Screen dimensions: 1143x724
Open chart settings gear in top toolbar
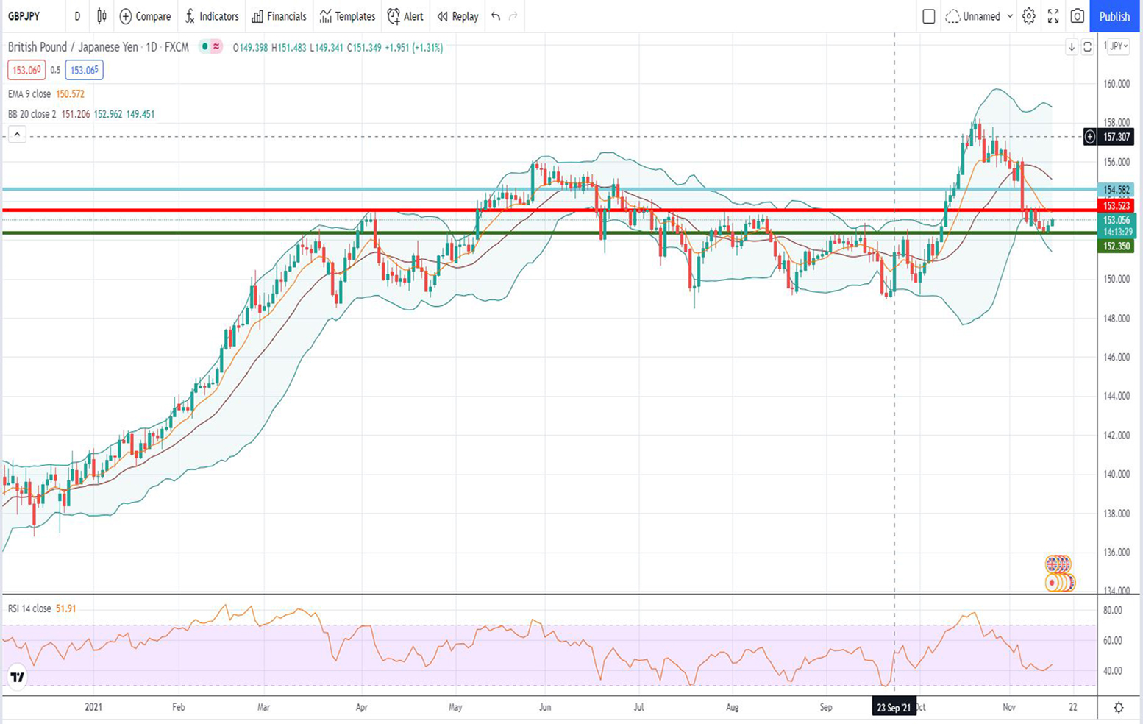pyautogui.click(x=1028, y=16)
